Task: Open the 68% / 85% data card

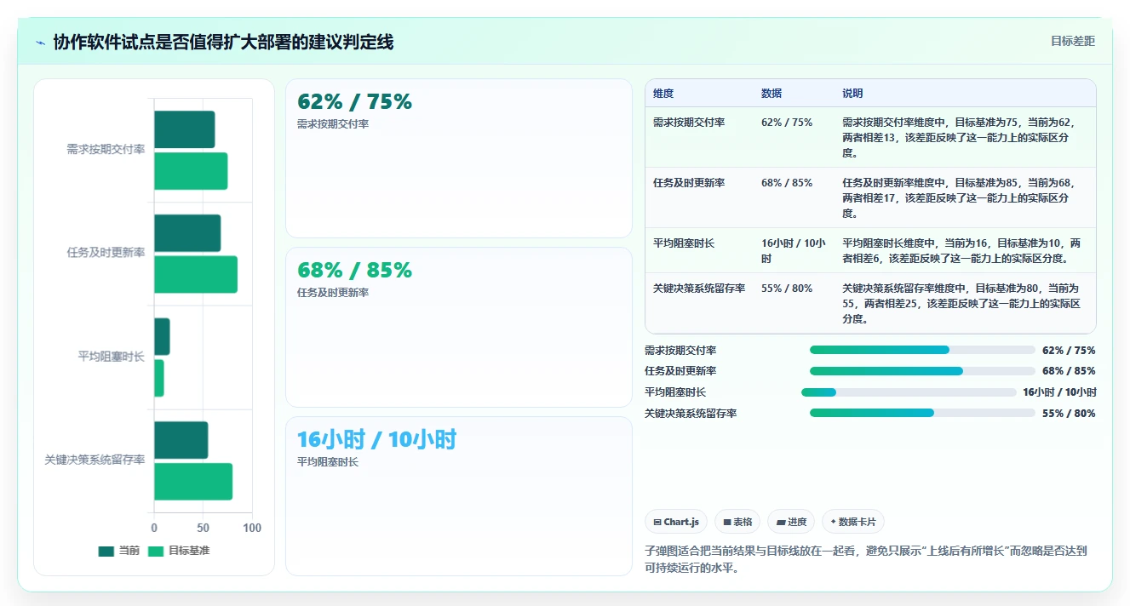Action: (x=459, y=327)
